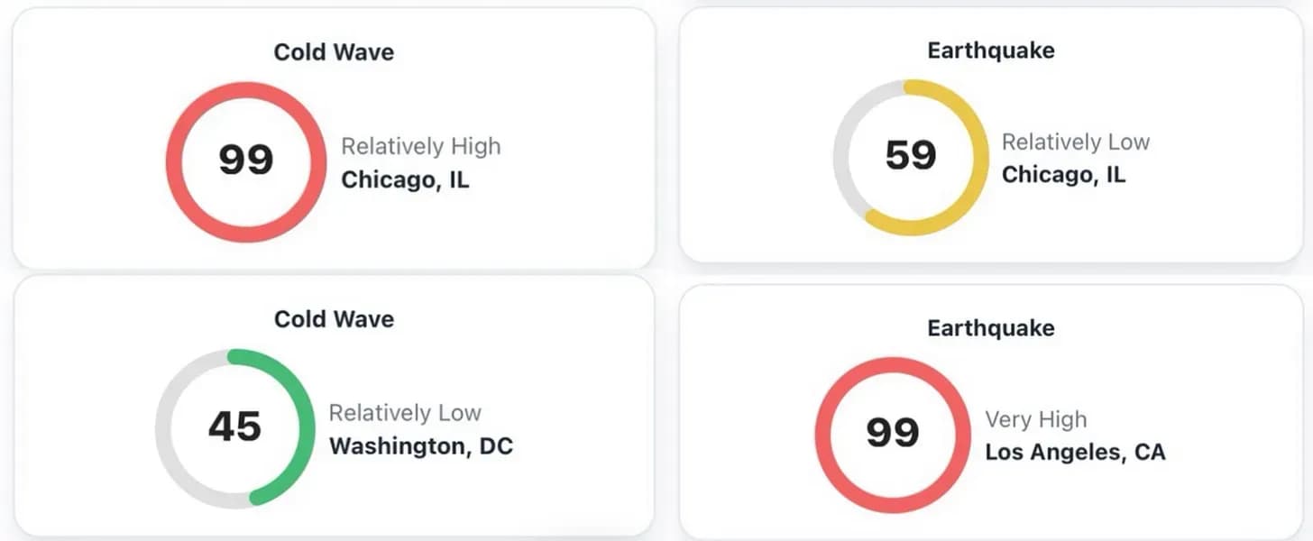Click "Relatively Low" in Chicago Earthquake card
The width and height of the screenshot is (1313, 541).
click(x=1076, y=142)
